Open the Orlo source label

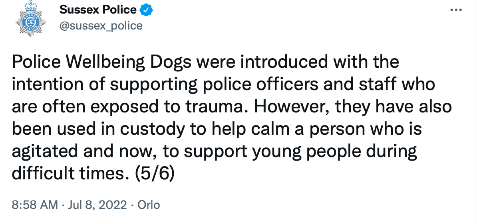click(149, 205)
